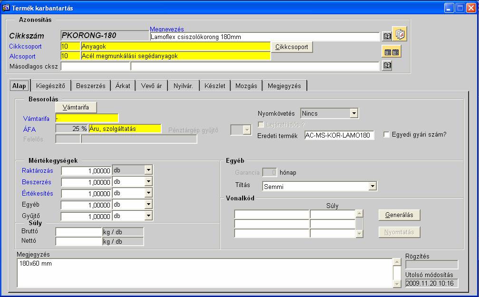Open the Raktározás unit dropdown
479x297 pixels.
pos(148,170)
